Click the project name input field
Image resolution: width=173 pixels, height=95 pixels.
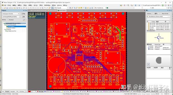click(11, 17)
